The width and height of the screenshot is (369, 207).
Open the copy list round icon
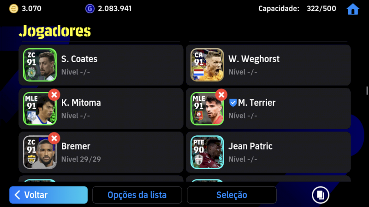(320, 195)
